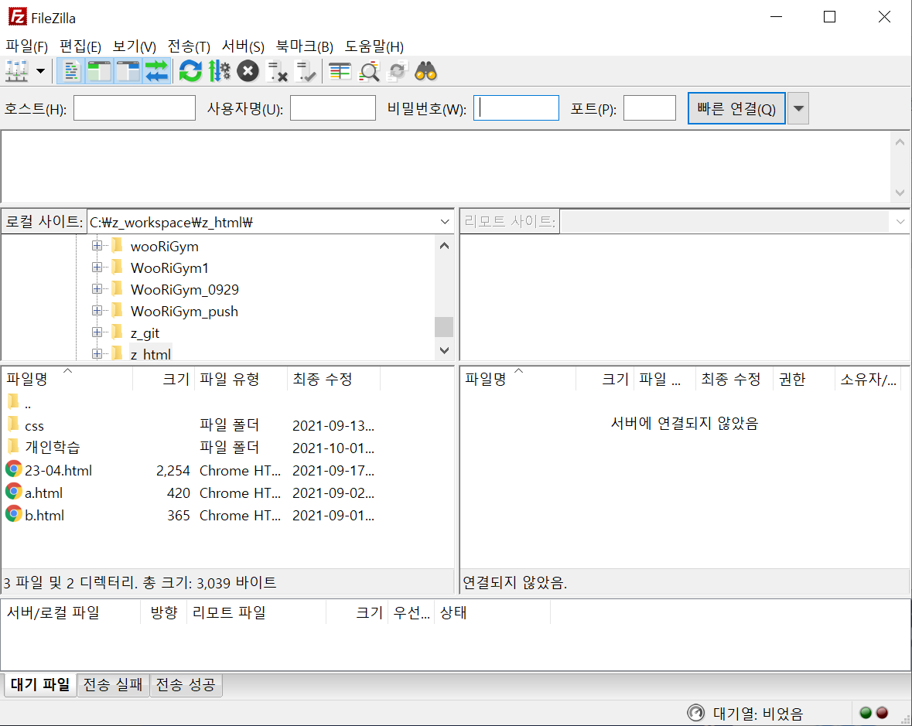Switch to 전송 성공 tab
912x726 pixels.
pos(186,685)
